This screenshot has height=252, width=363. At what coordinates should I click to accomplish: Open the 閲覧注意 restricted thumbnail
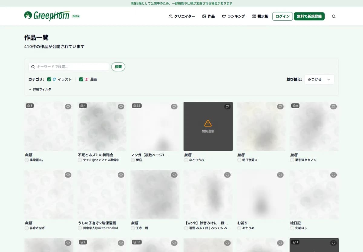[x=208, y=126]
